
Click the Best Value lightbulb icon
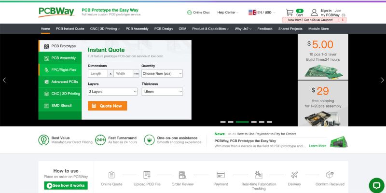coord(44,140)
